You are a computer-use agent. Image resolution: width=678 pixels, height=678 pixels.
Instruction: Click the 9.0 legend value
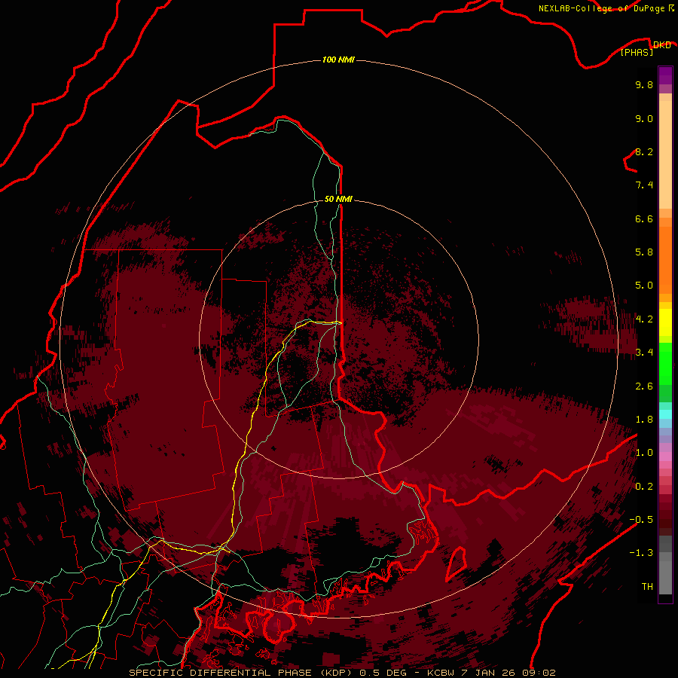(644, 118)
